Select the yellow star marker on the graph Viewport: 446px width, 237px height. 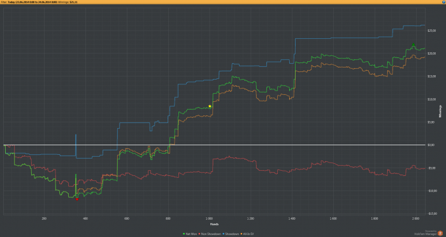pyautogui.click(x=210, y=106)
